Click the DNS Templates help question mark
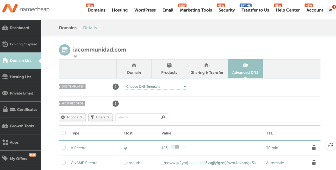Image resolution: width=336 pixels, height=170 pixels. [115, 87]
